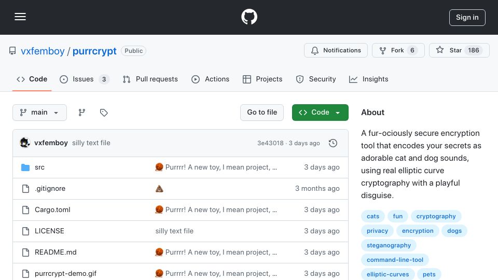The height and width of the screenshot is (280, 498).
Task: Select the privacy topic tag
Action: pos(377,231)
